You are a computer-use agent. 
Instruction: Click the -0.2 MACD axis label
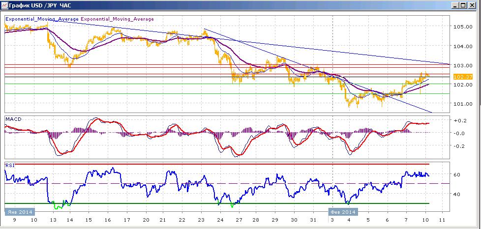[x=459, y=146]
